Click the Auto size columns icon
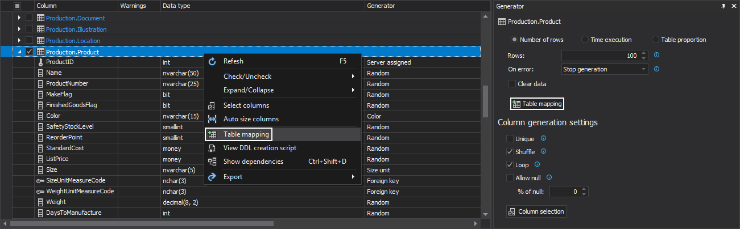Image resolution: width=740 pixels, height=229 pixels. [x=212, y=119]
